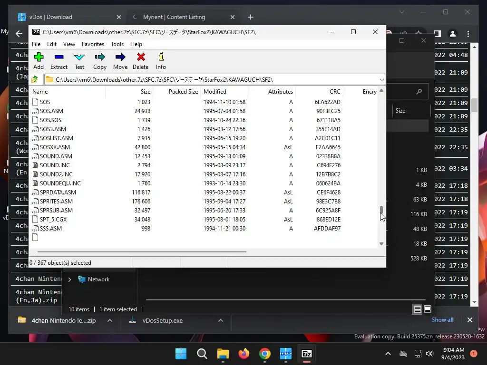Viewport: 487px width, 365px height.
Task: Open a new browser tab
Action: click(x=250, y=17)
